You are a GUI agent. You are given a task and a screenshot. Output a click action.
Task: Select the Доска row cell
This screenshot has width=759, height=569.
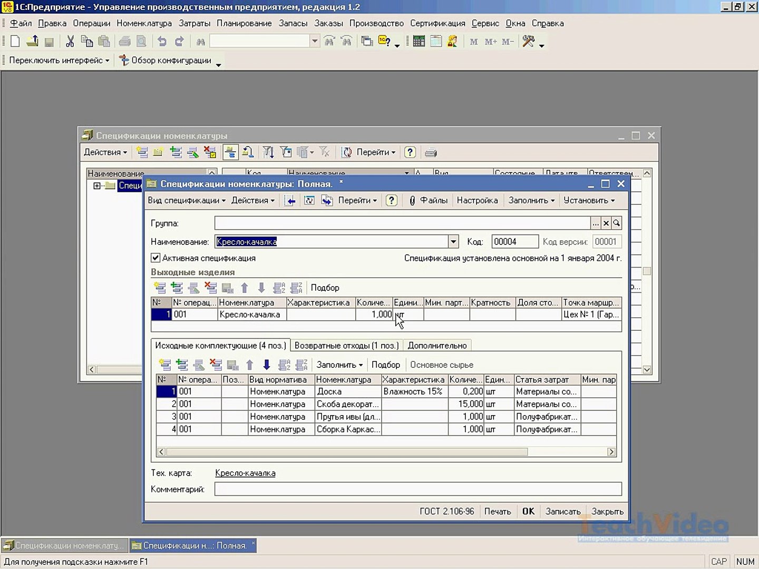coord(347,391)
